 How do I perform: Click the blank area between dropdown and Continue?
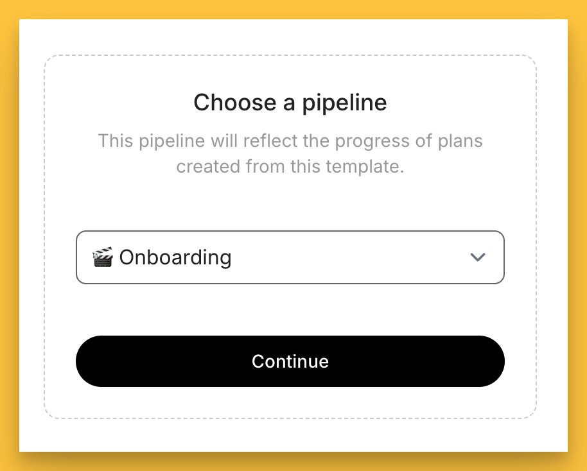click(x=290, y=309)
